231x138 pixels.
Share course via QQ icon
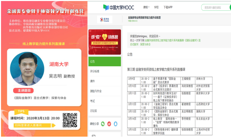coord(115,124)
